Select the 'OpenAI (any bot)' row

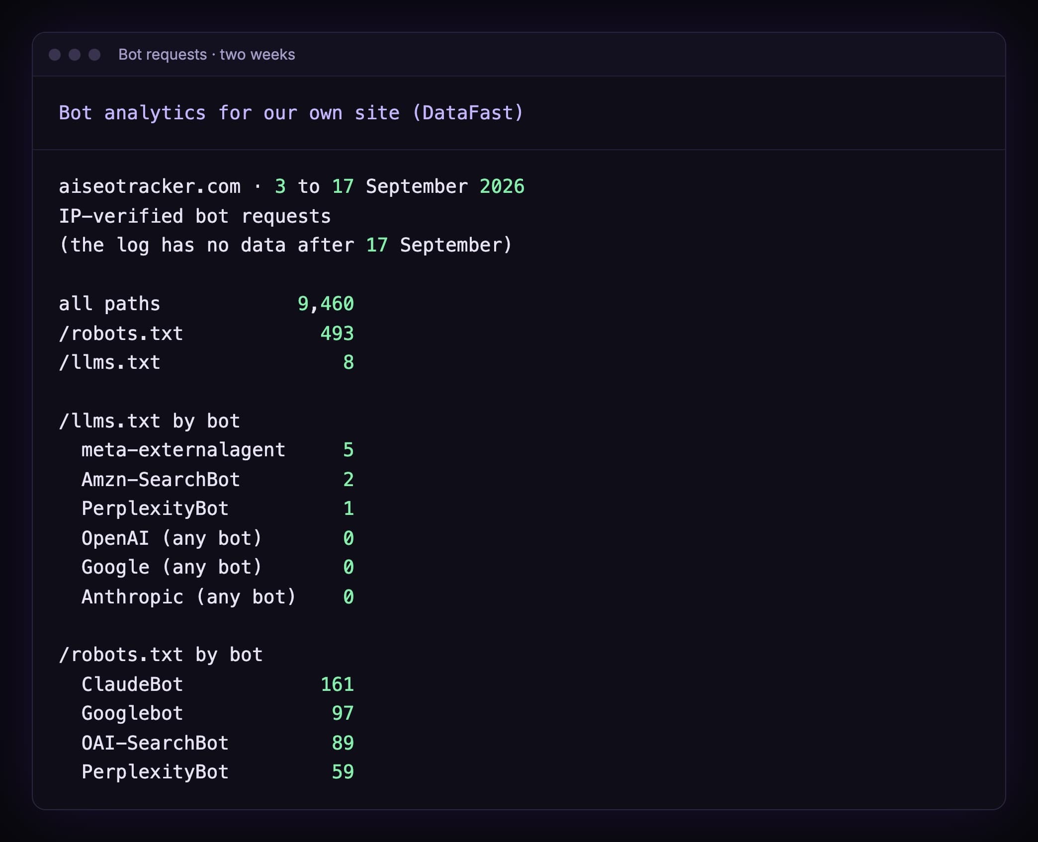click(218, 538)
